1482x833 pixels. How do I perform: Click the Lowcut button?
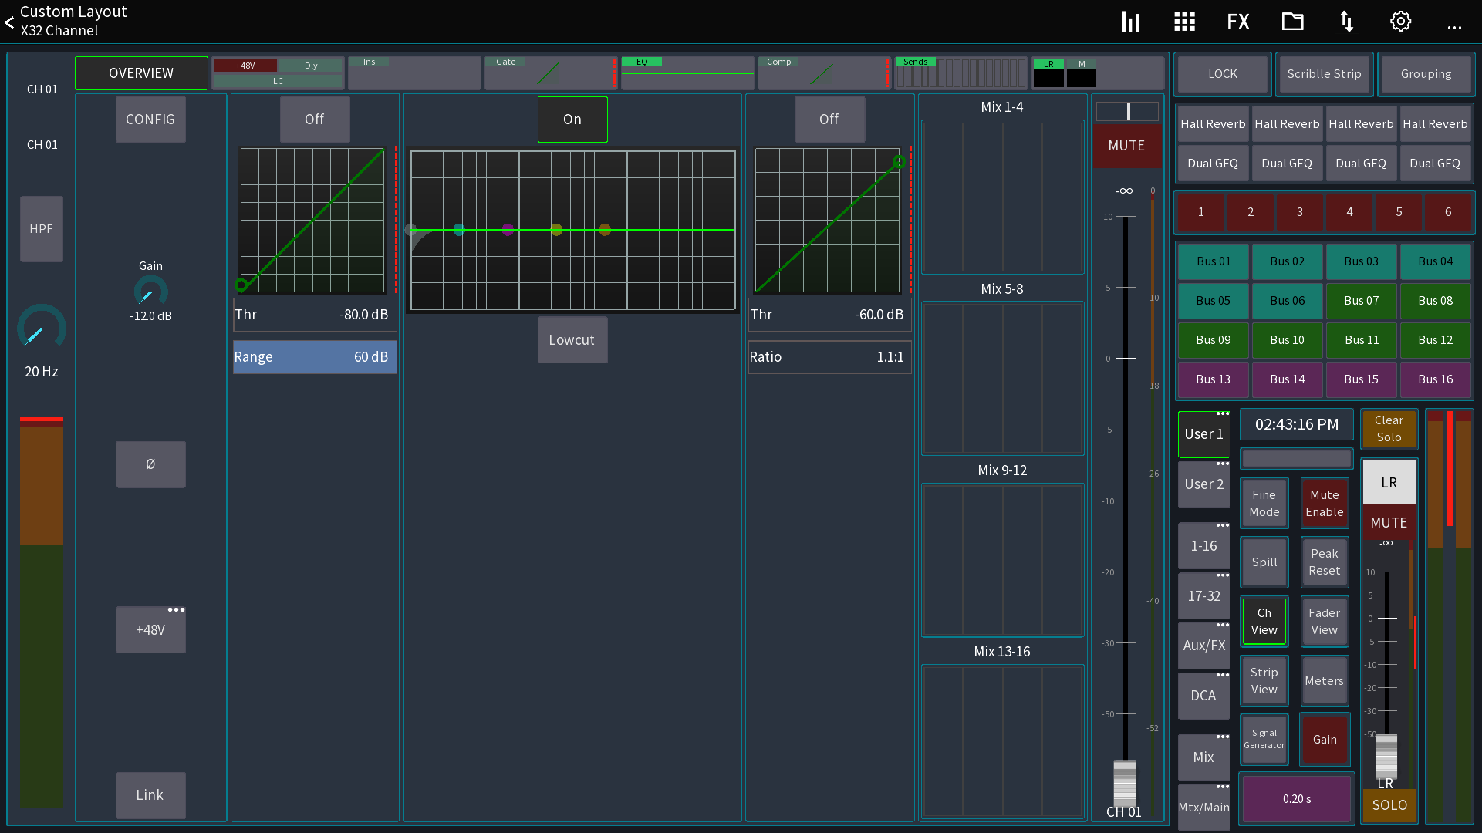pyautogui.click(x=572, y=340)
